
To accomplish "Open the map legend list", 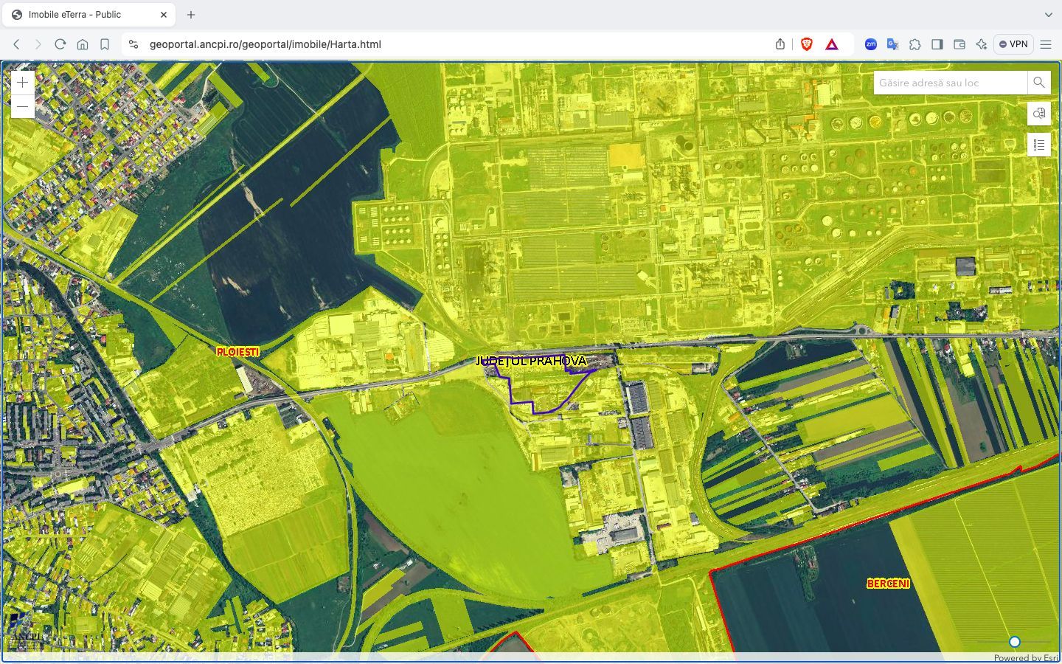I will 1038,145.
